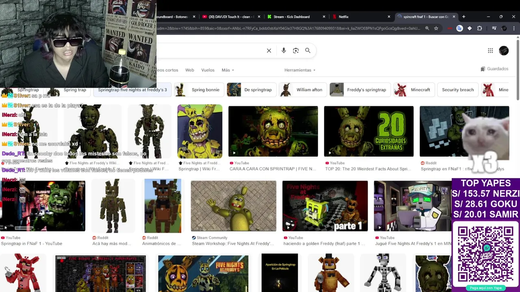Viewport: 520px width, 292px height.
Task: Open the Google apps grid
Action: tap(490, 51)
